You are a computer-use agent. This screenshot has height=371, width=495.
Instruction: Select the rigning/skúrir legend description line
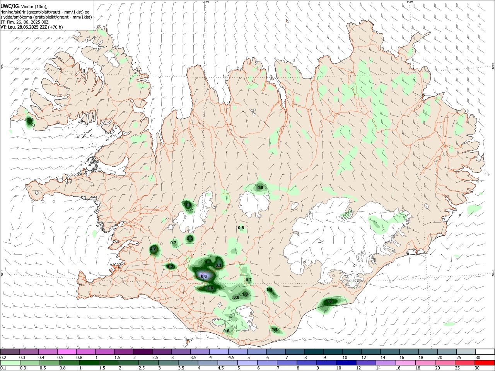(x=45, y=12)
